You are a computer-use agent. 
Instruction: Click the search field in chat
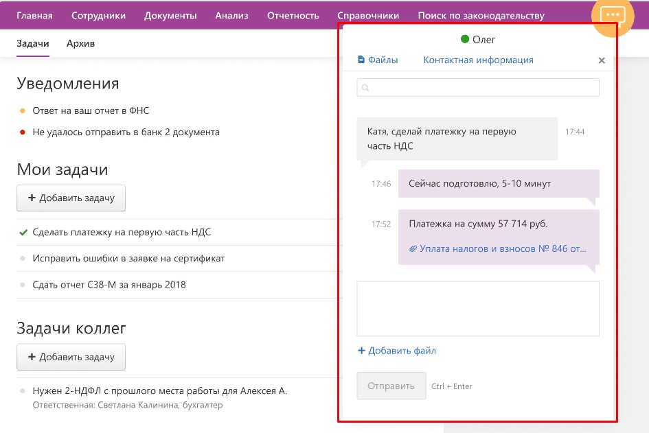point(478,88)
